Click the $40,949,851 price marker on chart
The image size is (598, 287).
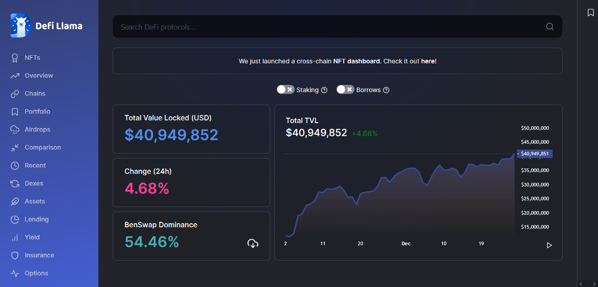click(535, 154)
